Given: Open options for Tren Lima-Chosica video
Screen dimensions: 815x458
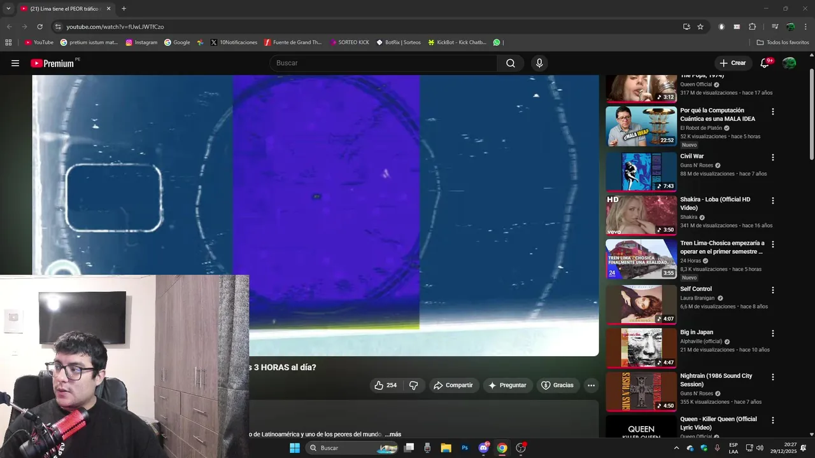Looking at the screenshot, I should click(x=773, y=244).
